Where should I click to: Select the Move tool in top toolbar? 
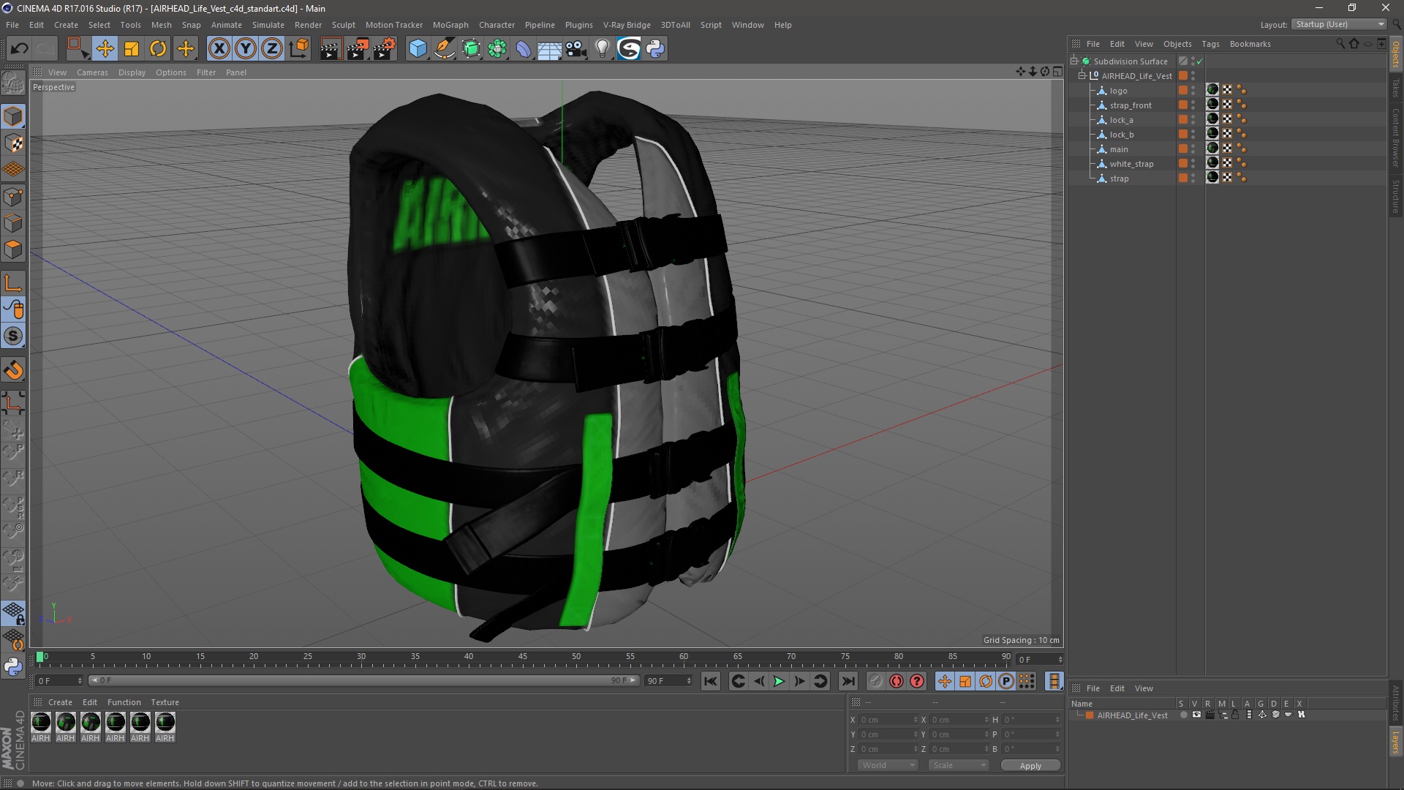click(105, 49)
